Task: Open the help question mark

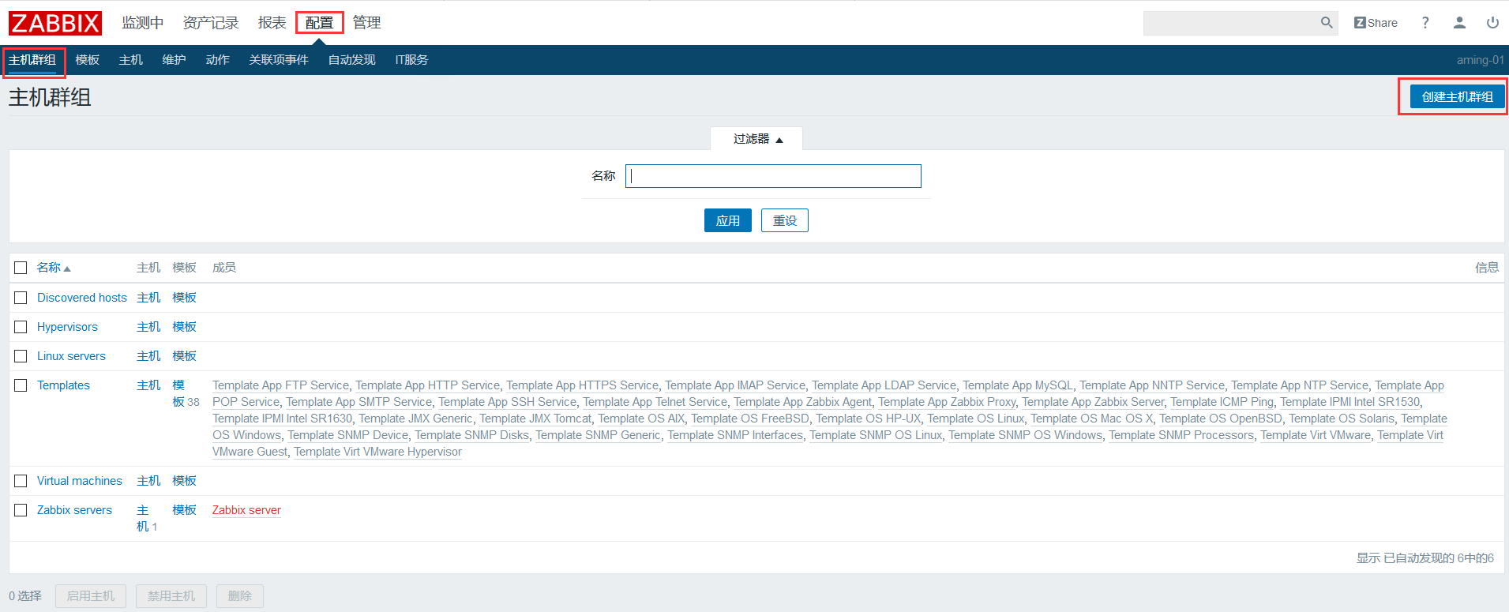Action: point(1425,23)
